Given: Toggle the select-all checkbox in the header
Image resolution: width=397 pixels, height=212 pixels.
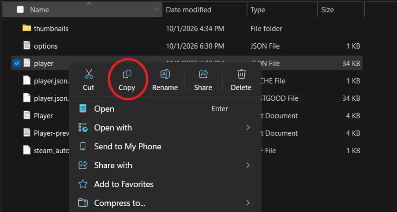Looking at the screenshot, I should point(20,10).
